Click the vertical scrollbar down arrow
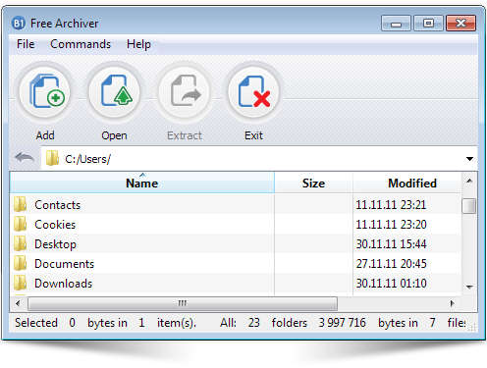Viewport: 487px width, 368px height. pos(469,287)
